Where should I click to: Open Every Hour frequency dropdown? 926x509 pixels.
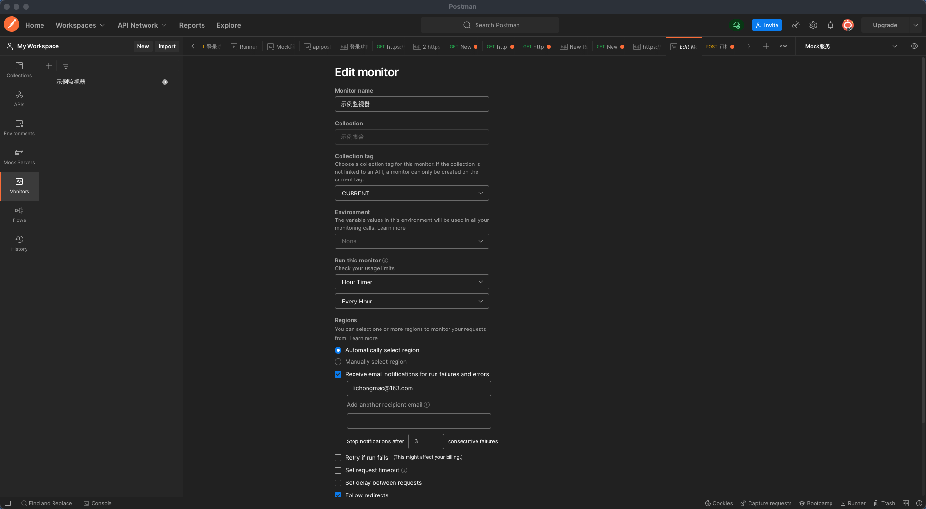tap(412, 301)
